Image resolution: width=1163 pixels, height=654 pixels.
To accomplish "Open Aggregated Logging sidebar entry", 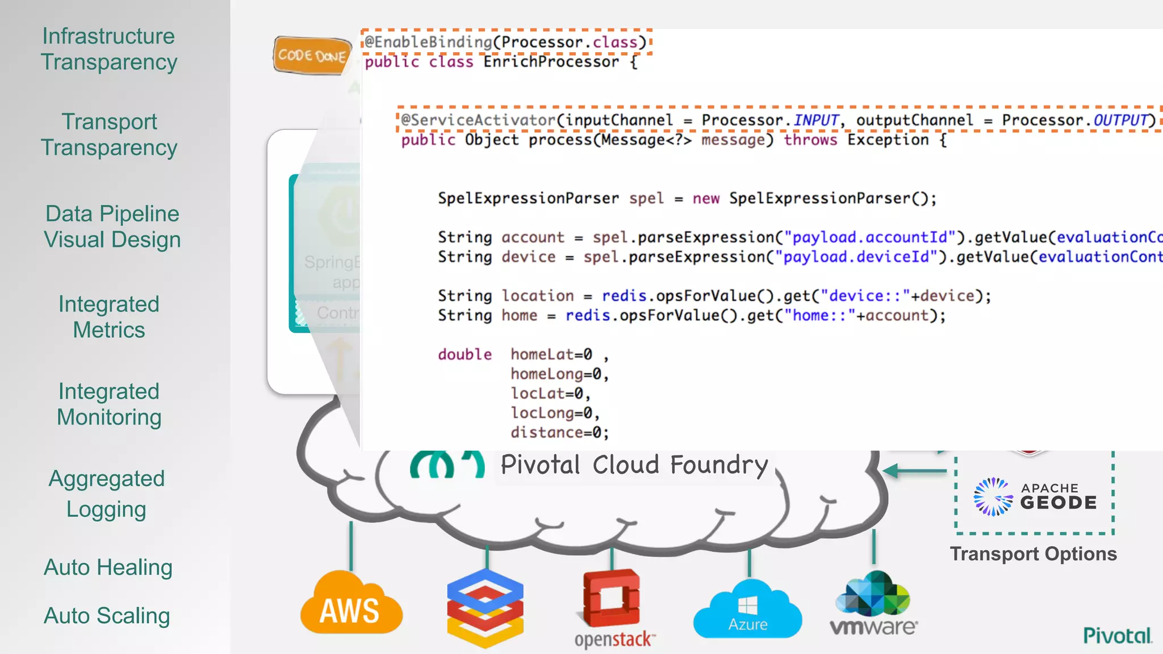I will pos(107,493).
